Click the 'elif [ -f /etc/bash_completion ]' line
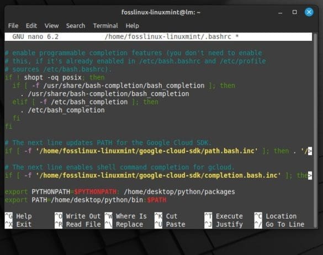The image size is (323, 255). point(85,102)
